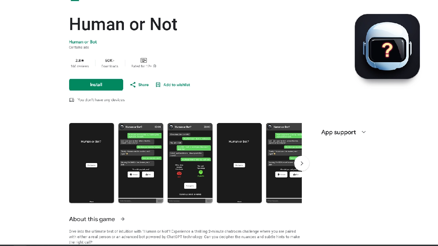438x246 pixels.
Task: Click the devices icon near 'You don't have any devices'
Action: point(72,100)
